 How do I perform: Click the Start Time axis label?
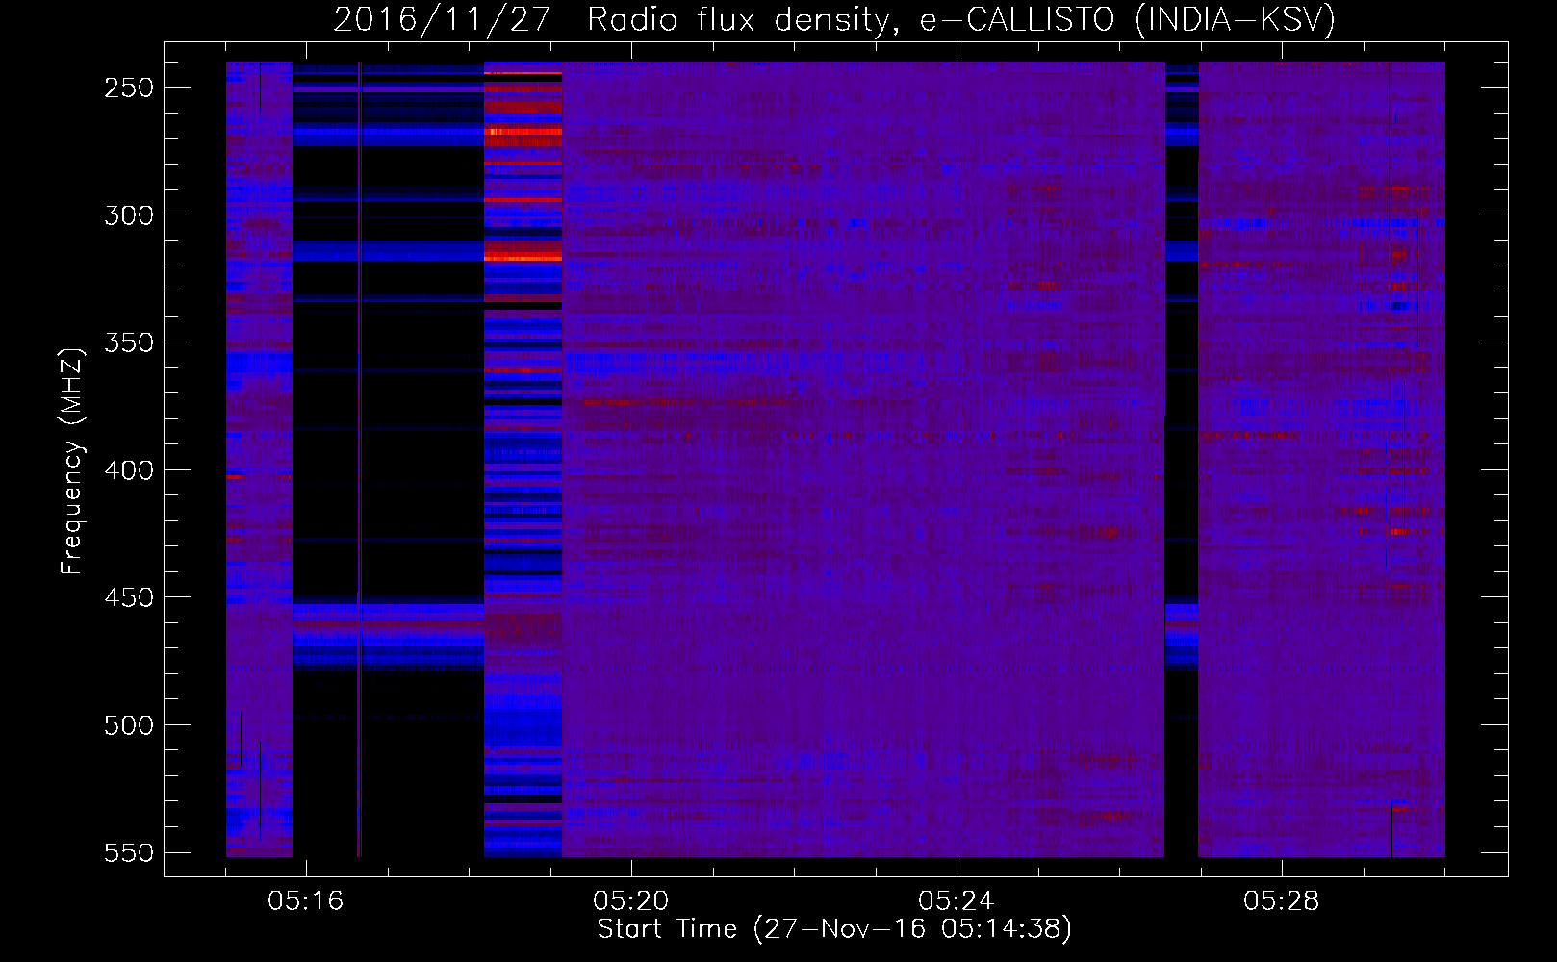834,929
